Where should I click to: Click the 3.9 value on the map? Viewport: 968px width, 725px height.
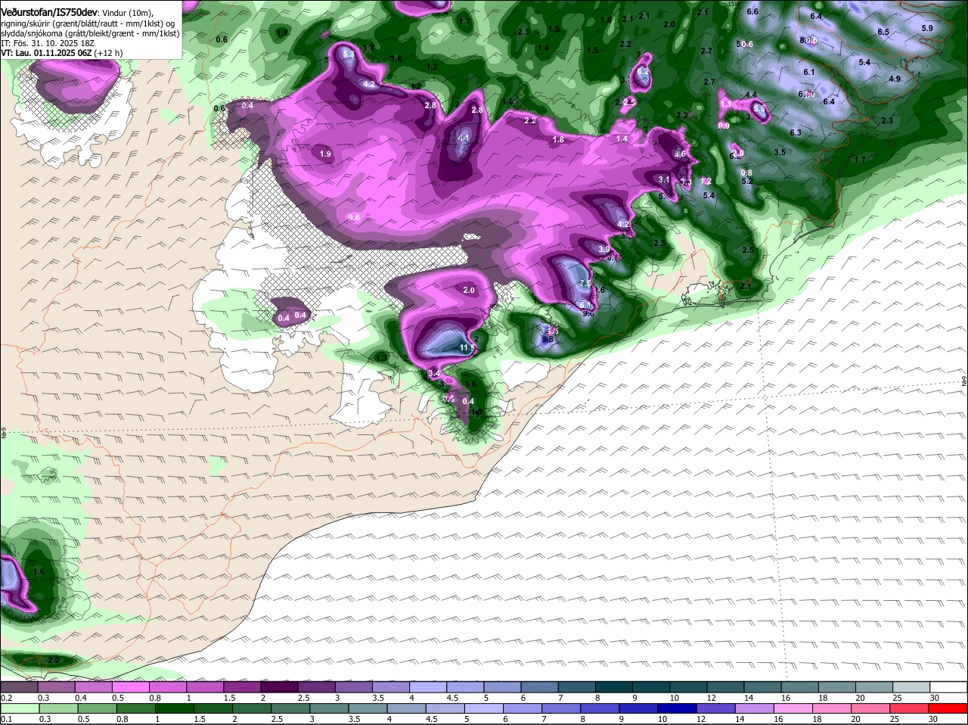[x=604, y=250]
